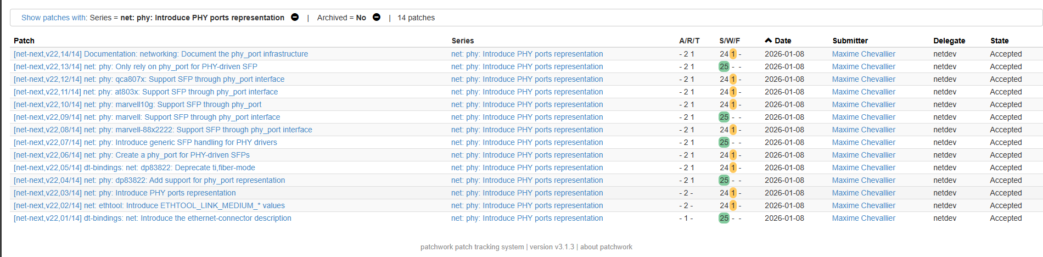Click yellow warning badge on patch 02/14
The image size is (1043, 257).
[733, 205]
